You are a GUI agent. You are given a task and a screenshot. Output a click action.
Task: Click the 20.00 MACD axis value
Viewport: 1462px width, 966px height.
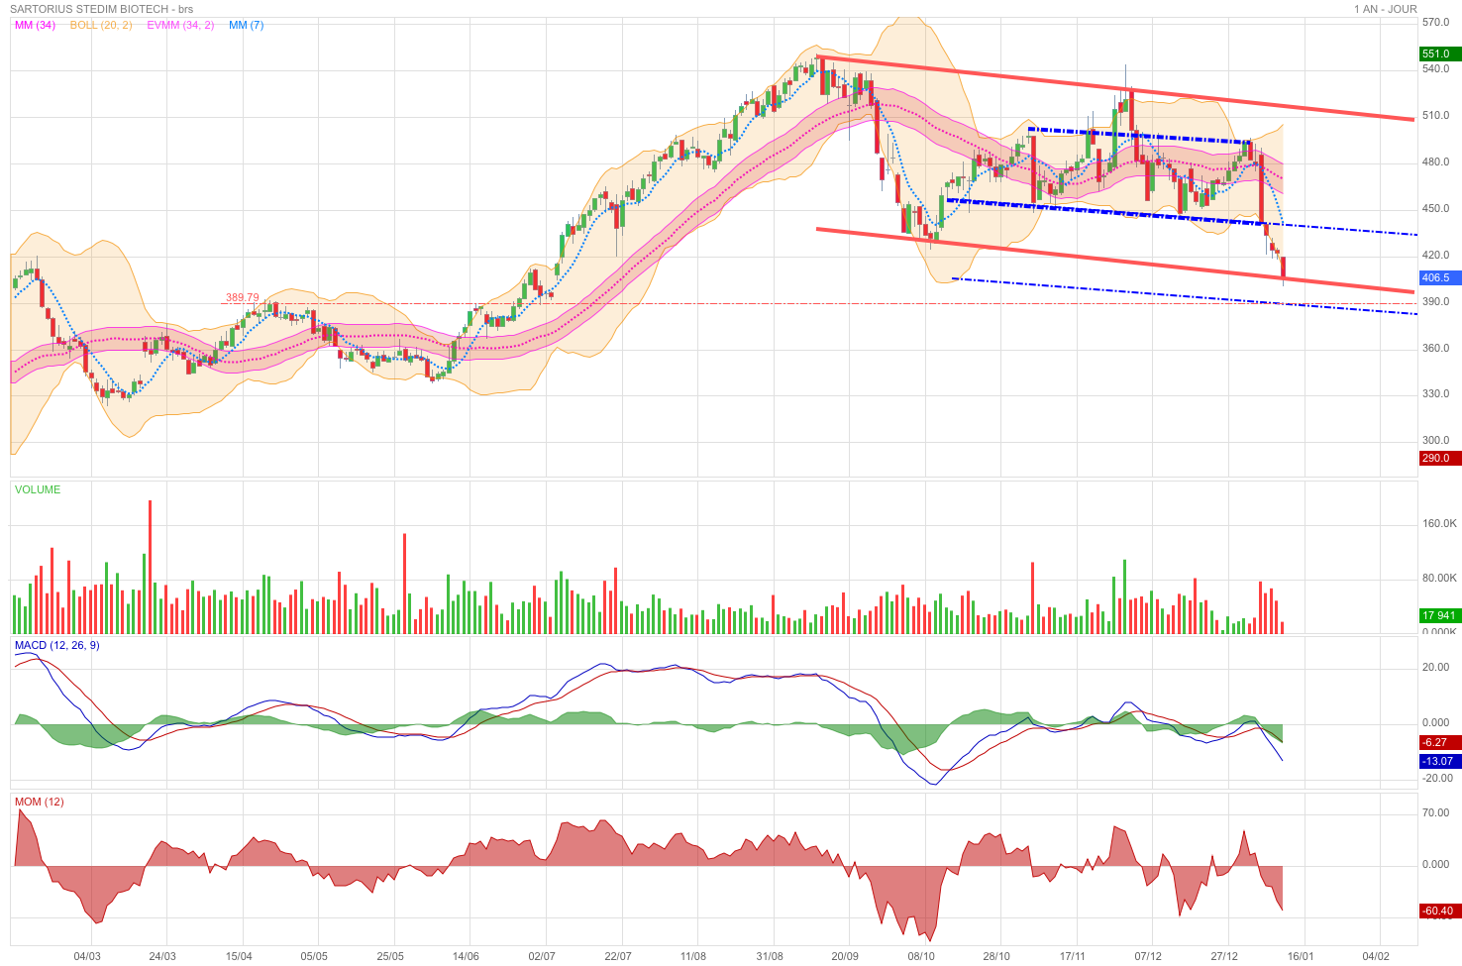tap(1436, 667)
